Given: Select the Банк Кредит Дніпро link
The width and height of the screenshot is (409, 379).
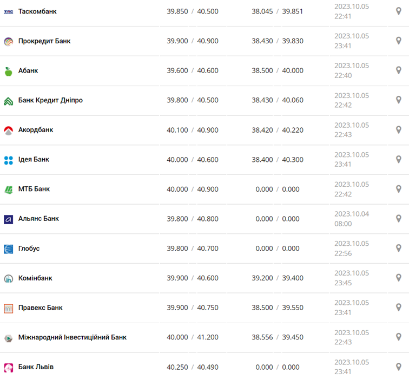Looking at the screenshot, I should coord(50,100).
